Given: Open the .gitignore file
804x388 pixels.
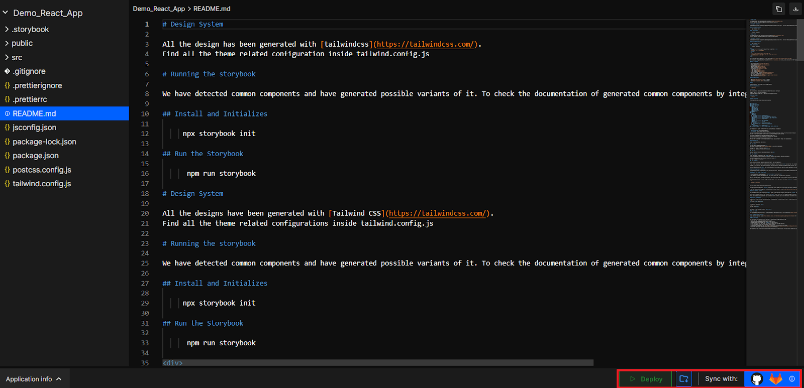Looking at the screenshot, I should point(30,71).
